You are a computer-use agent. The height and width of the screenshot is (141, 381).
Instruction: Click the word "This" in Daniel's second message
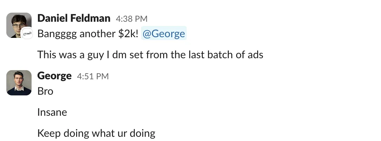(x=47, y=55)
